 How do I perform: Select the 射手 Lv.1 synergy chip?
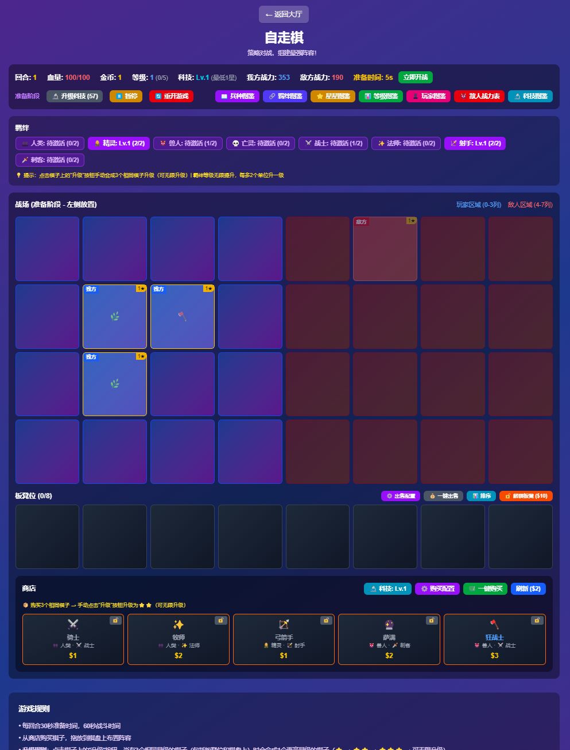click(475, 143)
